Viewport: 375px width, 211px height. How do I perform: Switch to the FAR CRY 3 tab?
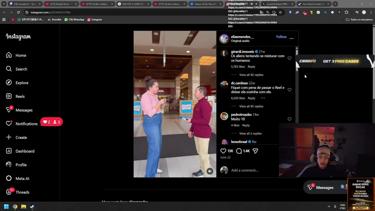(133, 4)
